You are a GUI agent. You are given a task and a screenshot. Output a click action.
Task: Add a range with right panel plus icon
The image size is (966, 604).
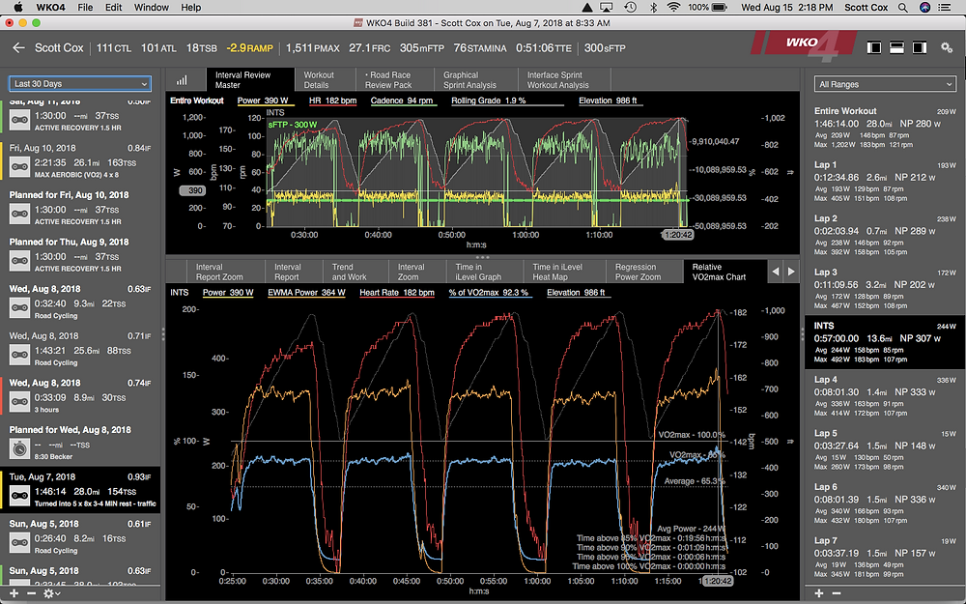pos(819,593)
